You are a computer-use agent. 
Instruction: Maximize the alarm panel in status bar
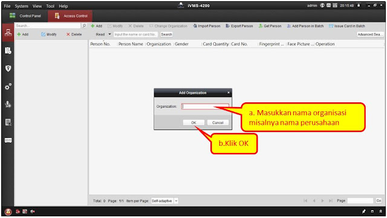[372, 211]
